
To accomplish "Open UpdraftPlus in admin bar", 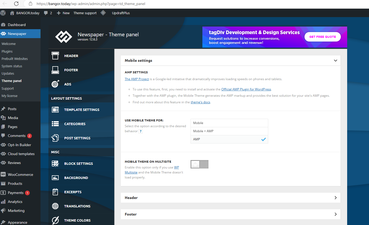I will [x=121, y=13].
